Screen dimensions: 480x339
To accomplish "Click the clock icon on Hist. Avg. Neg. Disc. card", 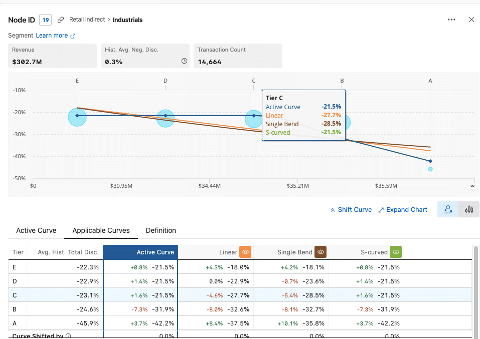I will tap(184, 61).
